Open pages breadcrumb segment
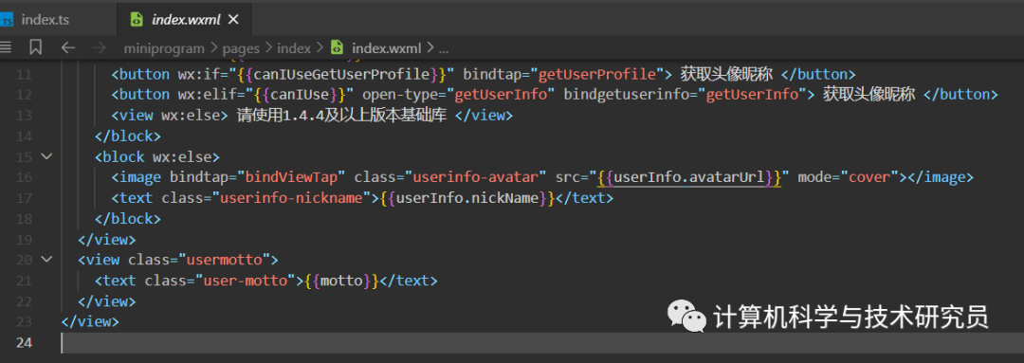The width and height of the screenshot is (1024, 363). (241, 48)
